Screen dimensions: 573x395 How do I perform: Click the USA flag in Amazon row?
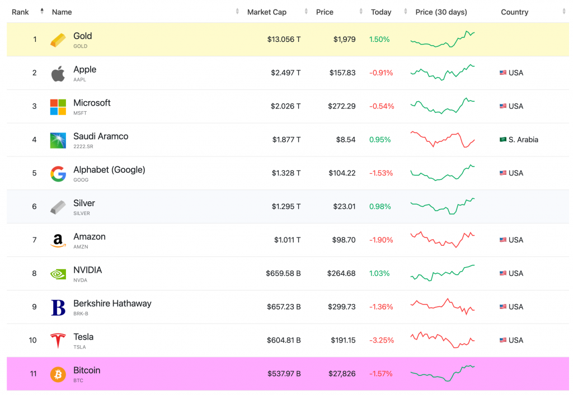(503, 240)
